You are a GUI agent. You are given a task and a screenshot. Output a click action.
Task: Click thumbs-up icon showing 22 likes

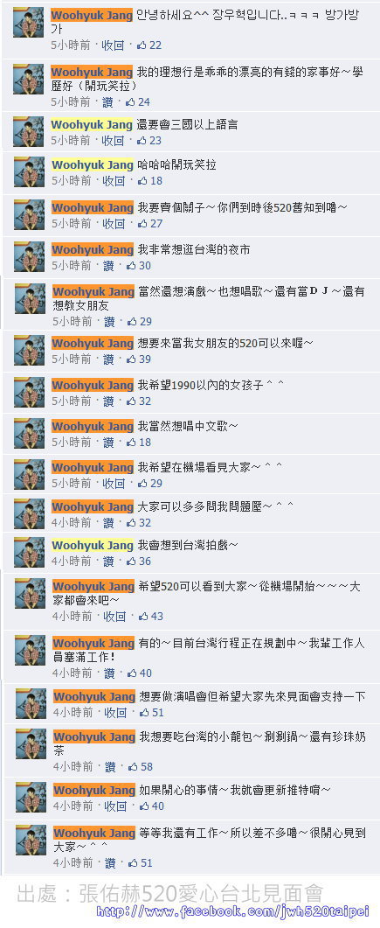coord(142,45)
